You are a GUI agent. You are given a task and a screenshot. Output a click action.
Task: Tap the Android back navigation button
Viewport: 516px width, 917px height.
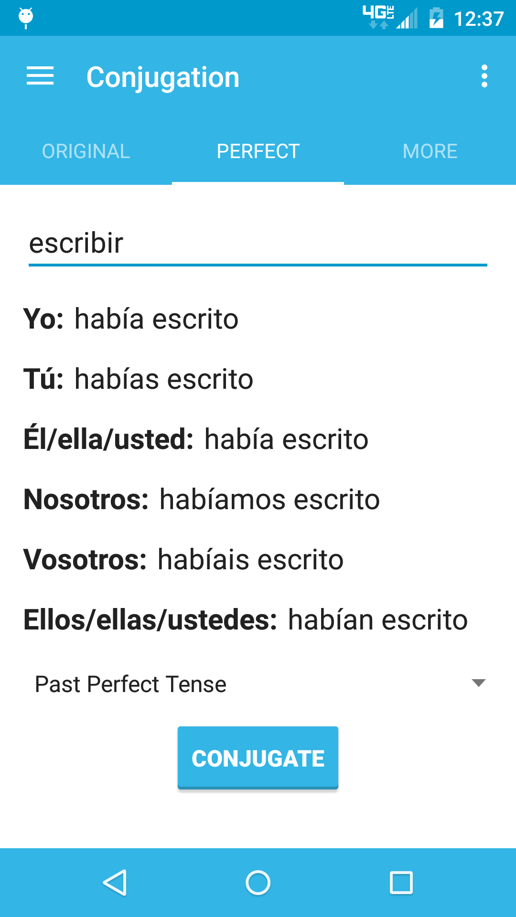(115, 882)
